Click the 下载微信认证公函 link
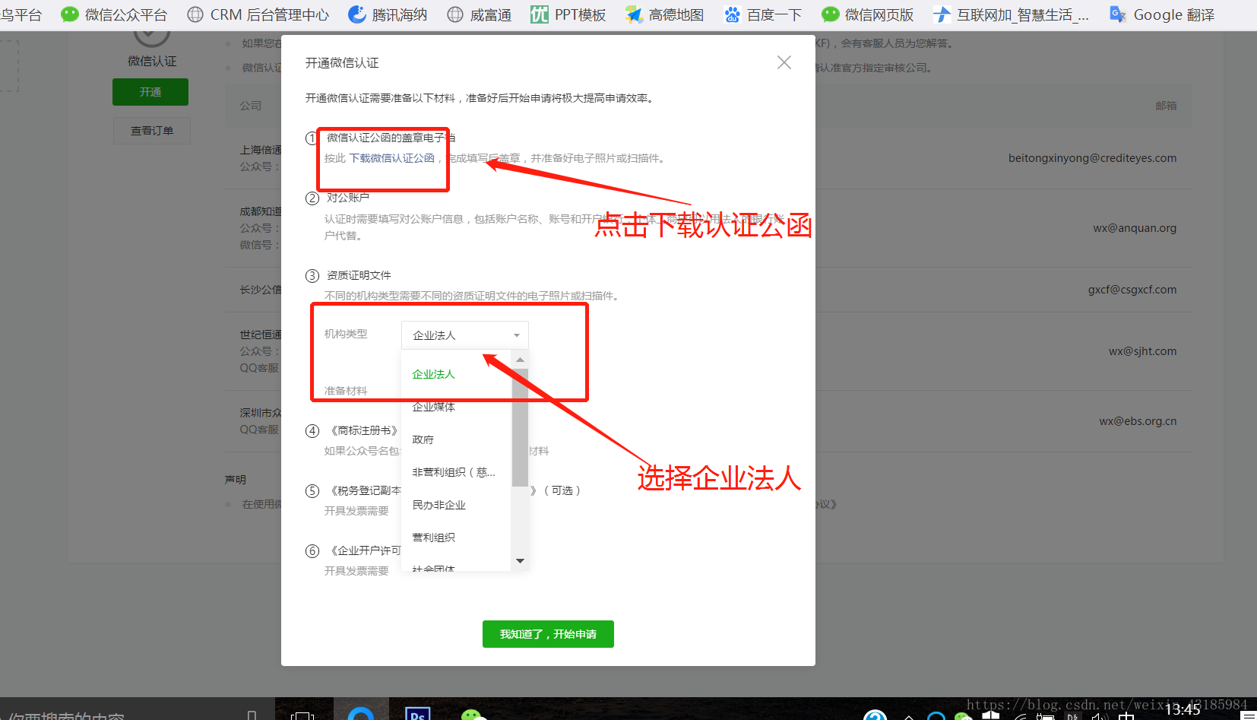 point(391,158)
